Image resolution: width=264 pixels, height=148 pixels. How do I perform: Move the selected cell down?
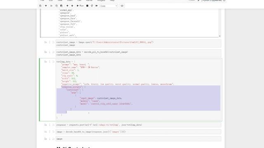tap(72, 6)
